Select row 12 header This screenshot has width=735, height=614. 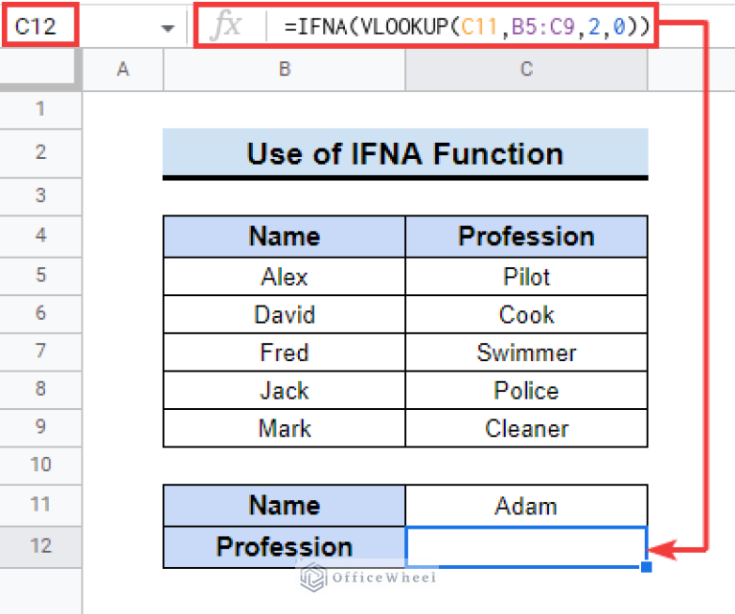tap(40, 547)
